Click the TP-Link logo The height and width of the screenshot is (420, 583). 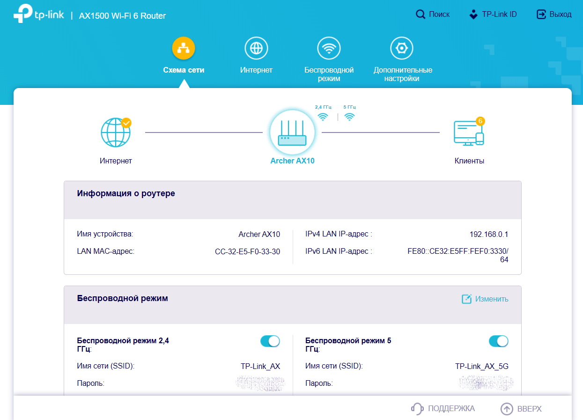[x=38, y=15]
